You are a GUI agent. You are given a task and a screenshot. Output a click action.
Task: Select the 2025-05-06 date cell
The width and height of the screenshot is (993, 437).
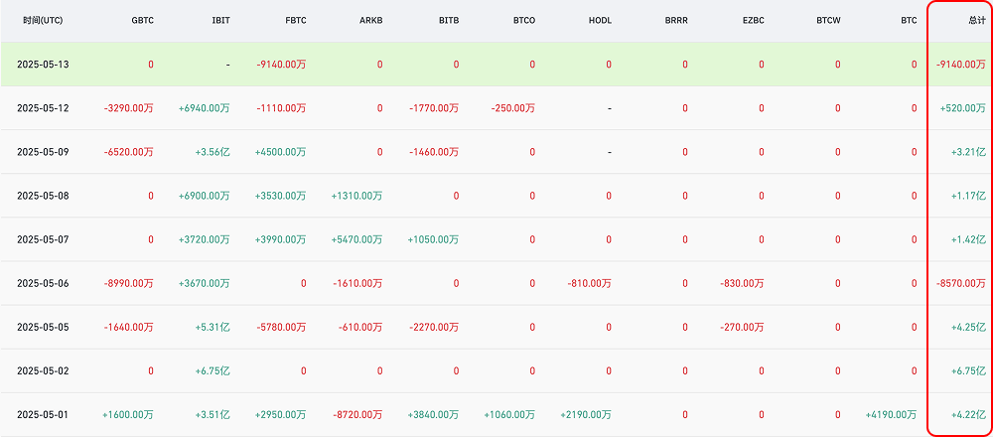(43, 284)
